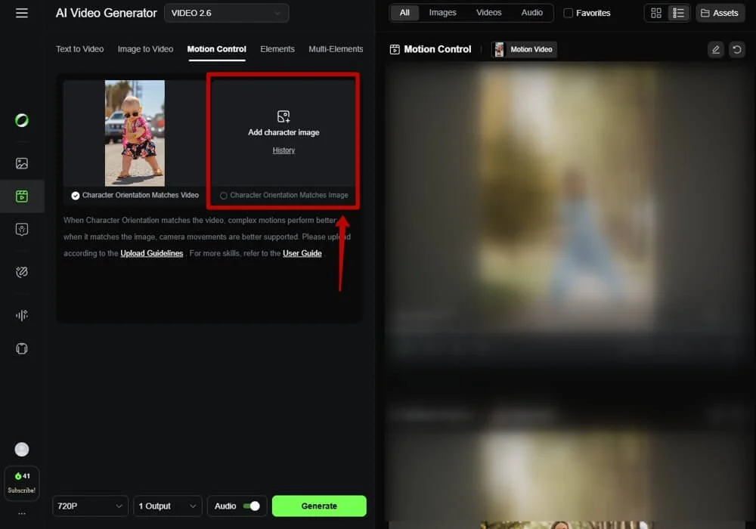Viewport: 756px width, 529px height.
Task: Select the video generation sidebar icon
Action: [22, 196]
